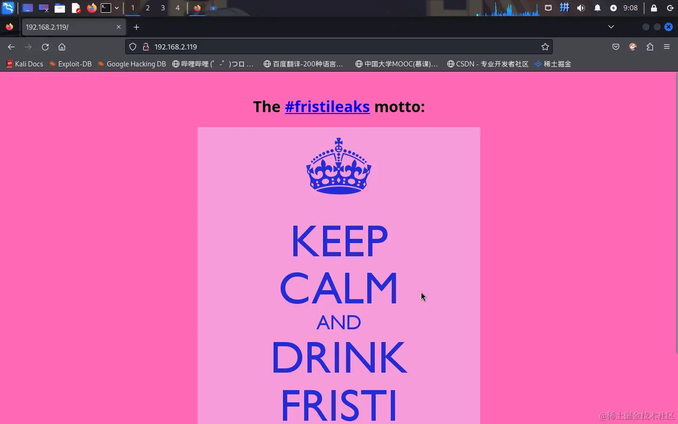The image size is (678, 424).
Task: Select the Firefox window in the taskbar
Action: (x=198, y=8)
